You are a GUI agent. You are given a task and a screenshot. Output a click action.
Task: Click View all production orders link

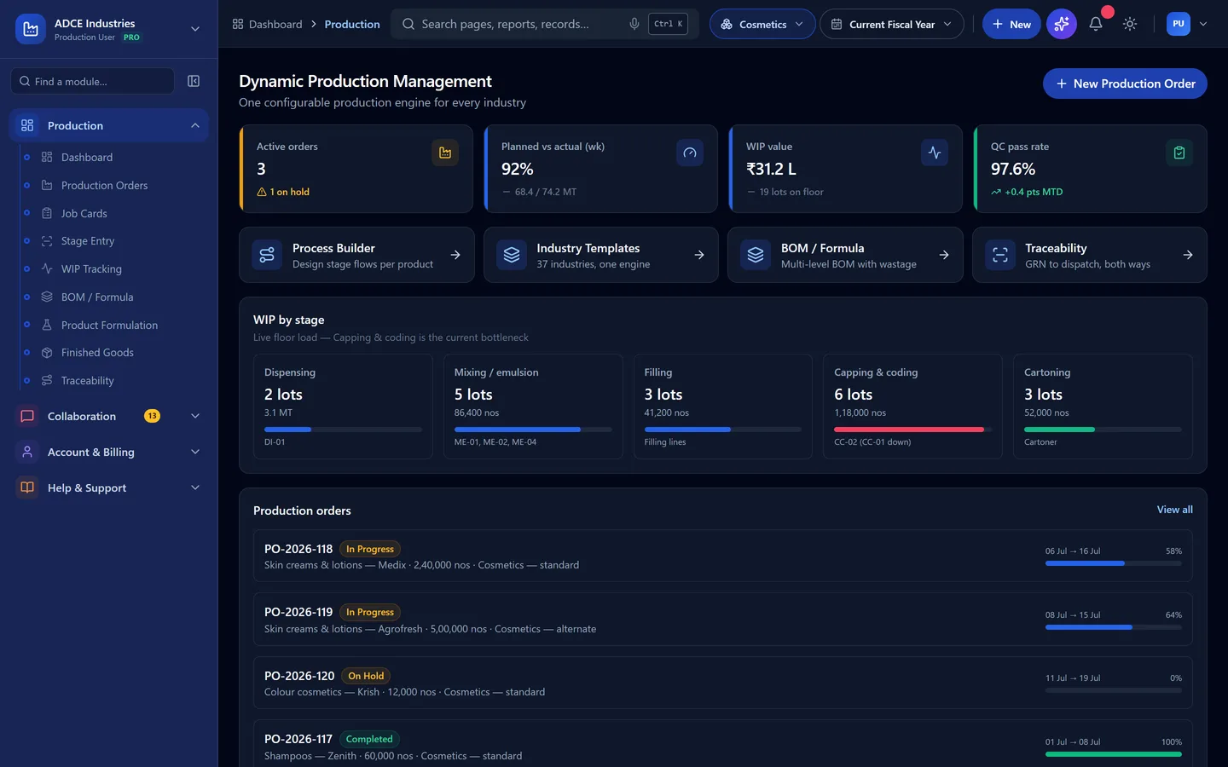point(1174,510)
